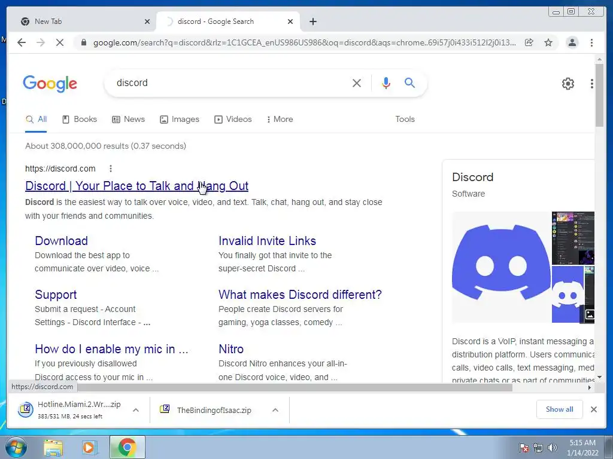This screenshot has width=613, height=459.
Task: Open How do I enable my mic link
Action: (x=111, y=349)
